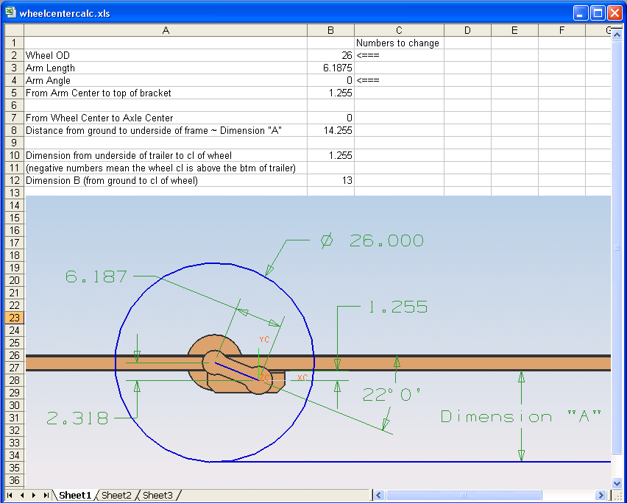Screen dimensions: 627x503
Task: Select column B header
Action: 330,30
